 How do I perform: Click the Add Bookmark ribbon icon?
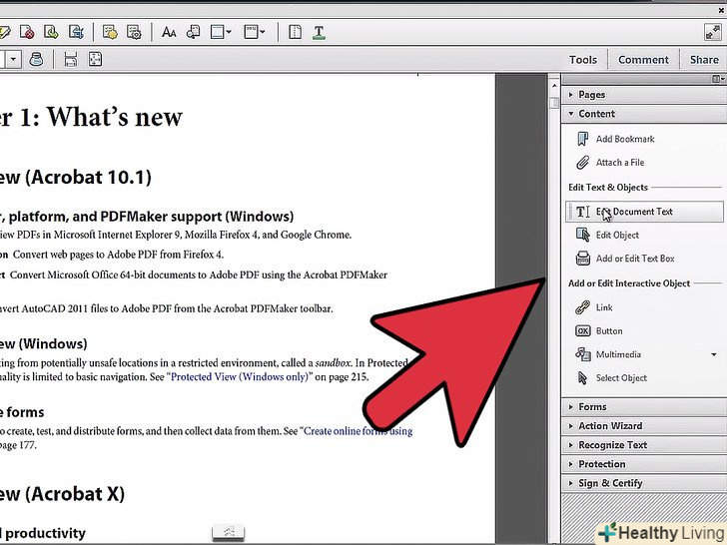[583, 139]
